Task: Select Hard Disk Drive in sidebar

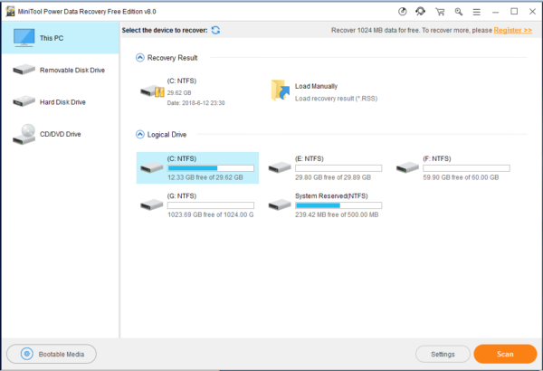Action: [61, 102]
